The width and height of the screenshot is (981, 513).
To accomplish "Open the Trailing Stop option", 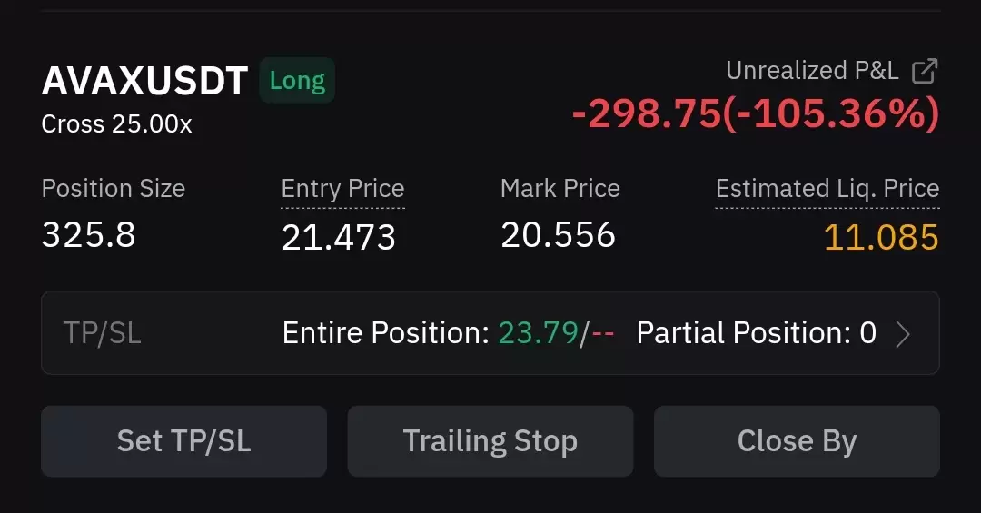I will 490,441.
